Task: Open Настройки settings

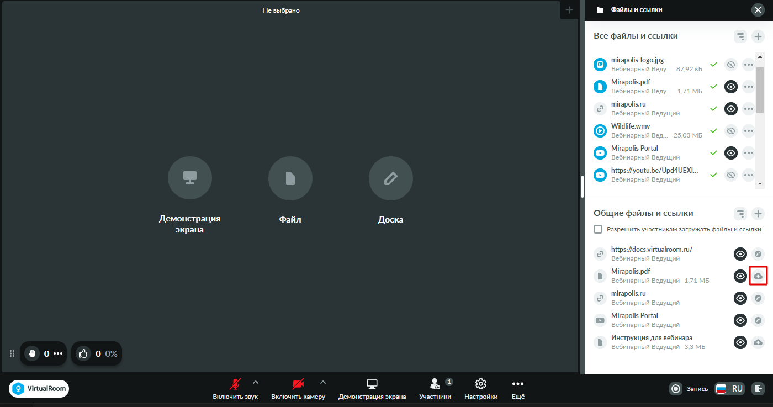Action: (x=481, y=389)
